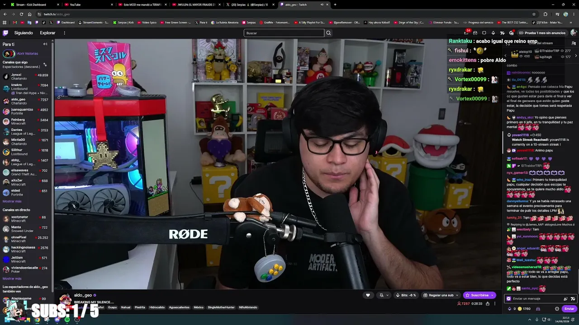Viewport: 579px width, 325px height.
Task: Open the Siguiendo navigation tab
Action: point(24,33)
